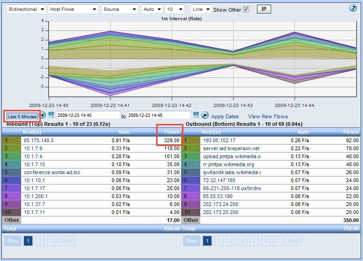This screenshot has width=363, height=261.
Task: Open inbound host 65.175.140.3
Action: [x=38, y=140]
